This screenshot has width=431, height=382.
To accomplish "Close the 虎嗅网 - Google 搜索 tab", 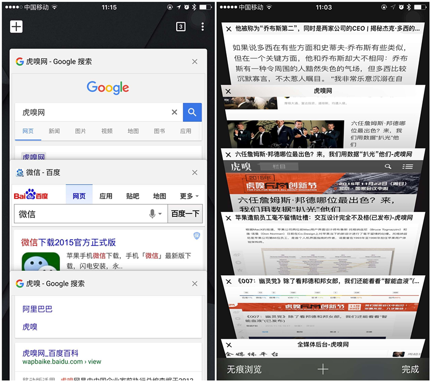I will click(194, 62).
